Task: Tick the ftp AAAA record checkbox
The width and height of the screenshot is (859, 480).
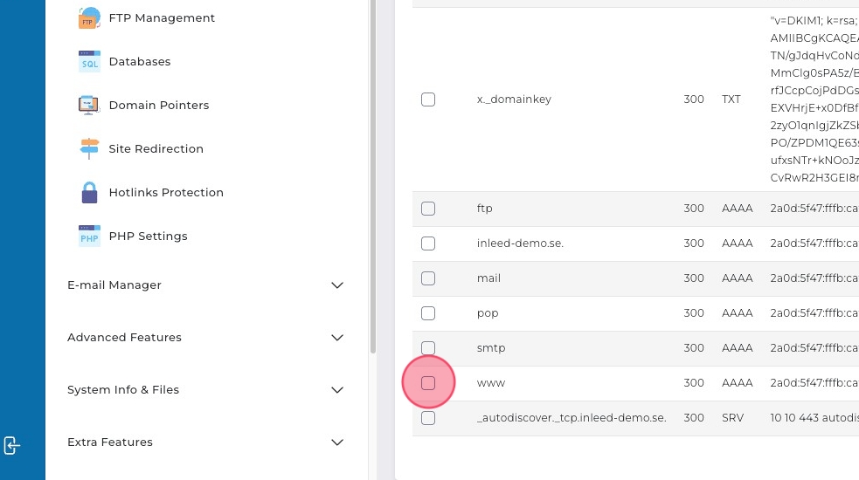Action: [x=428, y=209]
